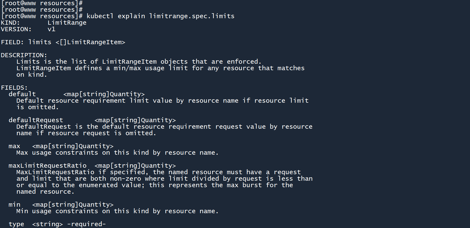470x228 pixels.
Task: Click the 'named resource.' line text
Action: (45, 192)
